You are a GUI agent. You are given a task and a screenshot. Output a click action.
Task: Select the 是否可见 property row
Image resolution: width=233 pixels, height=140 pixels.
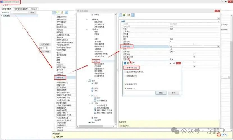(170, 47)
